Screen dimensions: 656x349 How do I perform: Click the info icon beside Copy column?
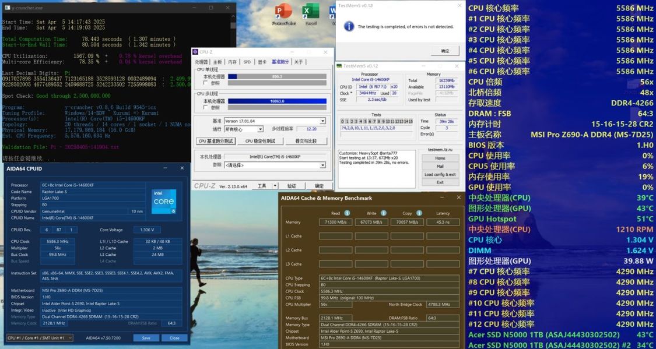419,213
